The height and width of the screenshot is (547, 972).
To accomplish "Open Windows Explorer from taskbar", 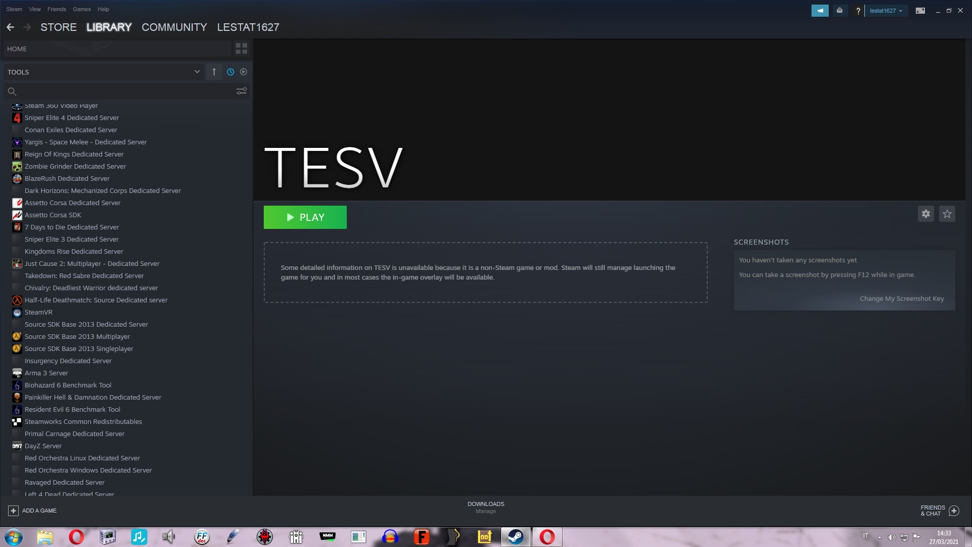I will pos(45,537).
